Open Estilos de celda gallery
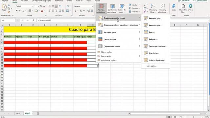Viewport: 210px width, 118px height. point(122,9)
